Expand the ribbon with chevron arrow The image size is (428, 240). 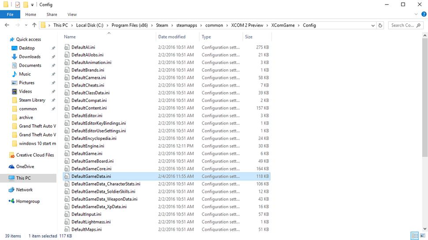[416, 14]
